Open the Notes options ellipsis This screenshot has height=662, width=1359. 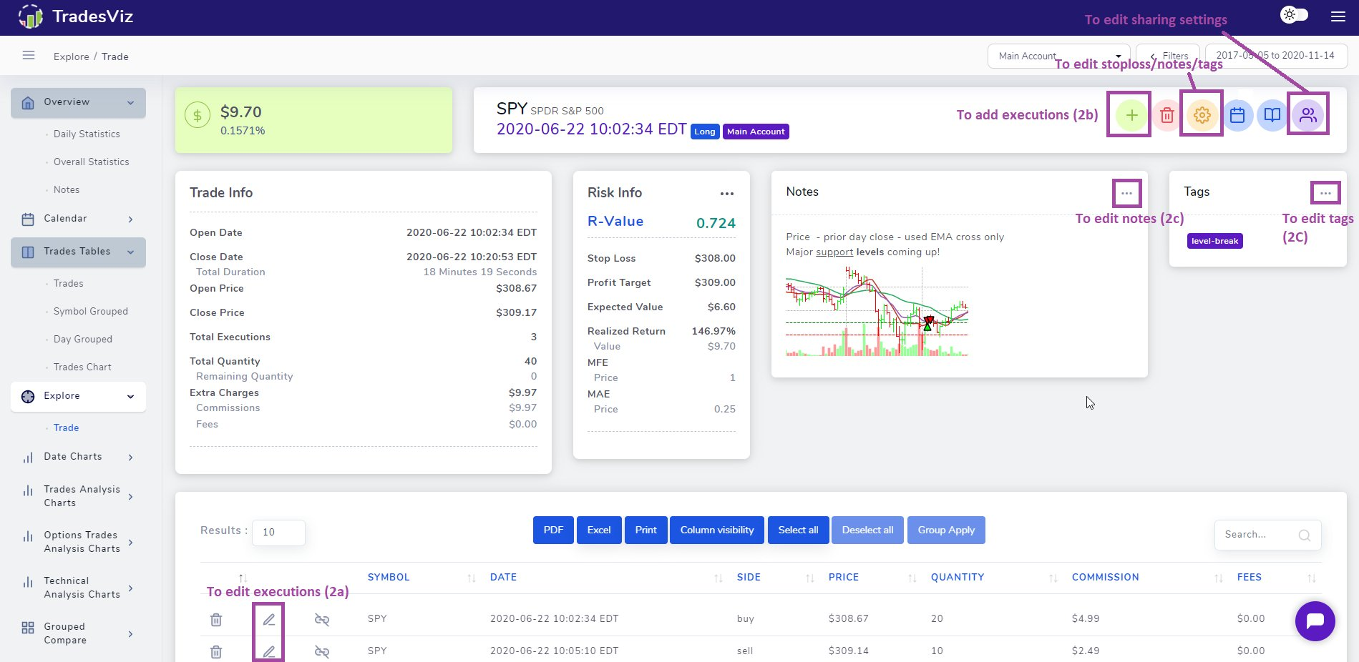click(1126, 193)
